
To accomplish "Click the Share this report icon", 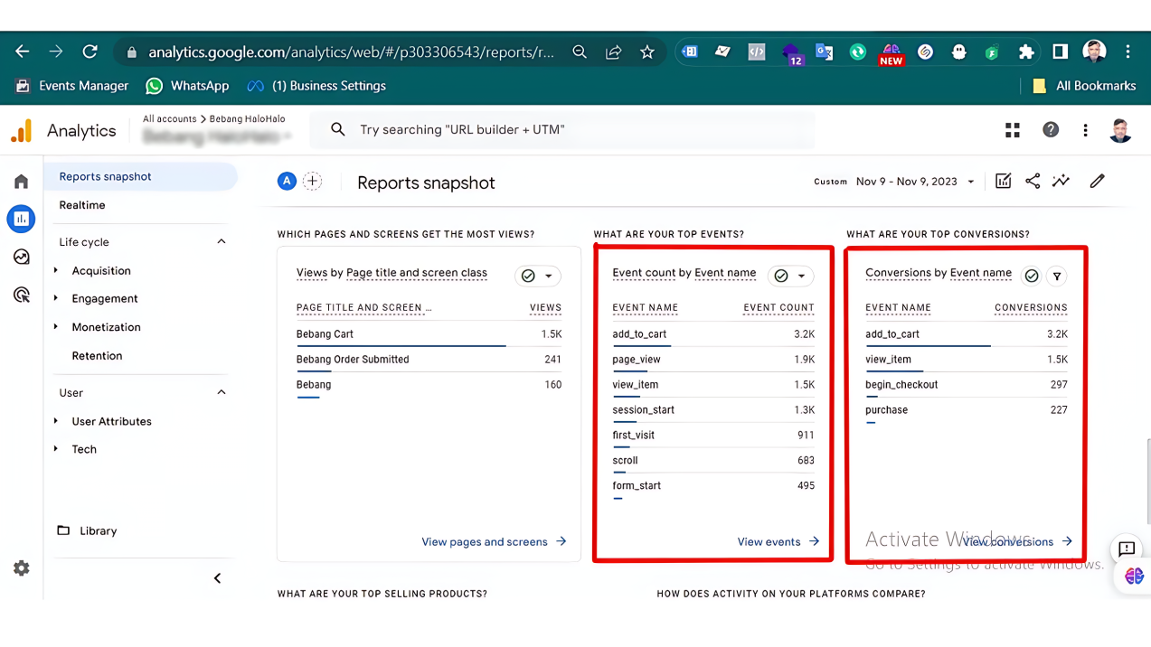I will (1033, 181).
